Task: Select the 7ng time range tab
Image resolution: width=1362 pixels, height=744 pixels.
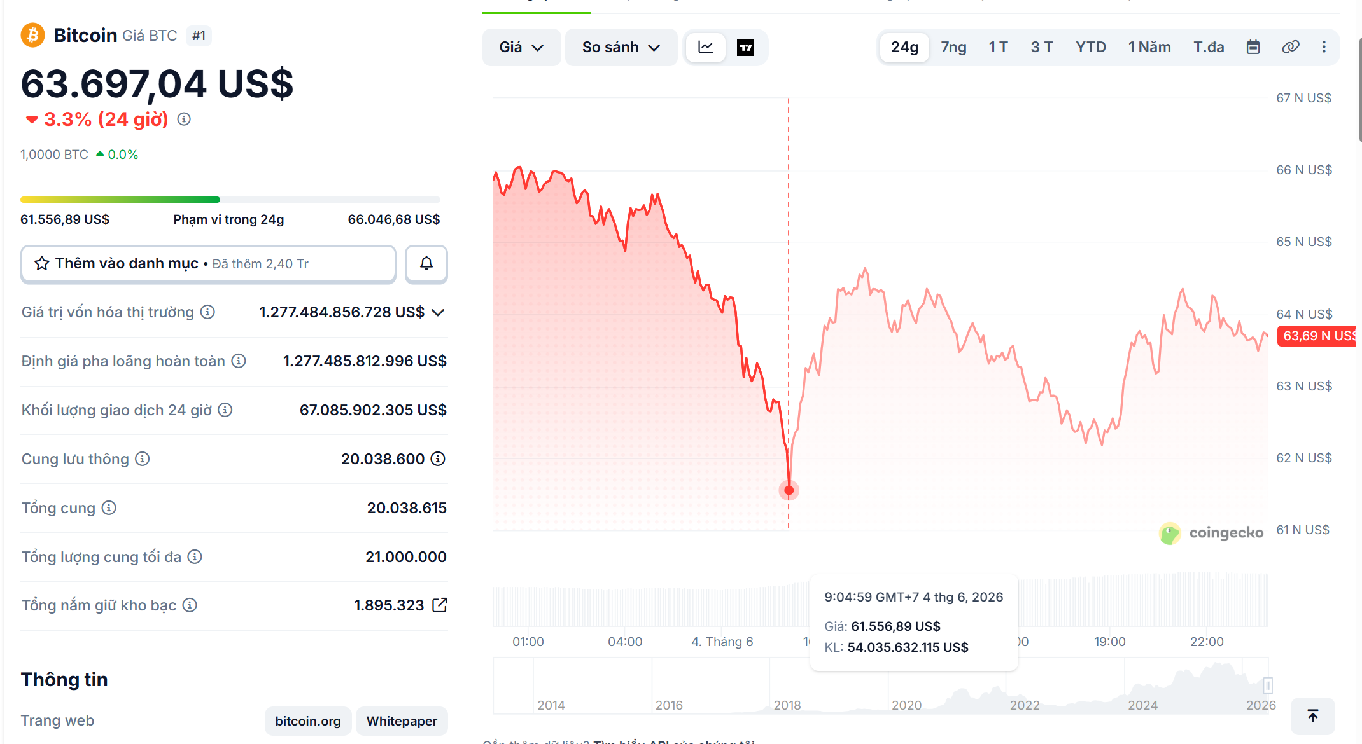Action: [x=953, y=47]
